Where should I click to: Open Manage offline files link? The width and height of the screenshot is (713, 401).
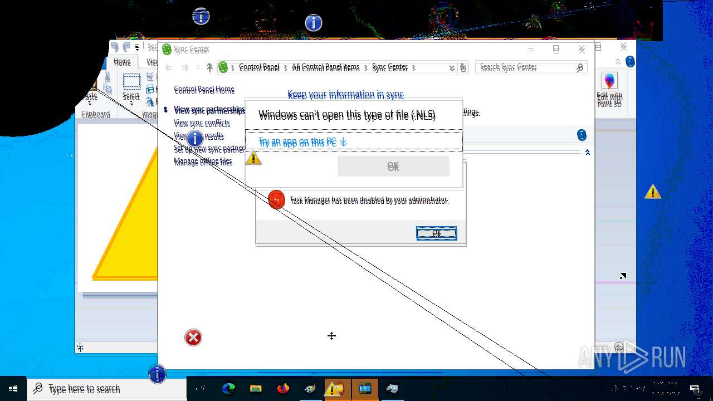click(x=203, y=162)
